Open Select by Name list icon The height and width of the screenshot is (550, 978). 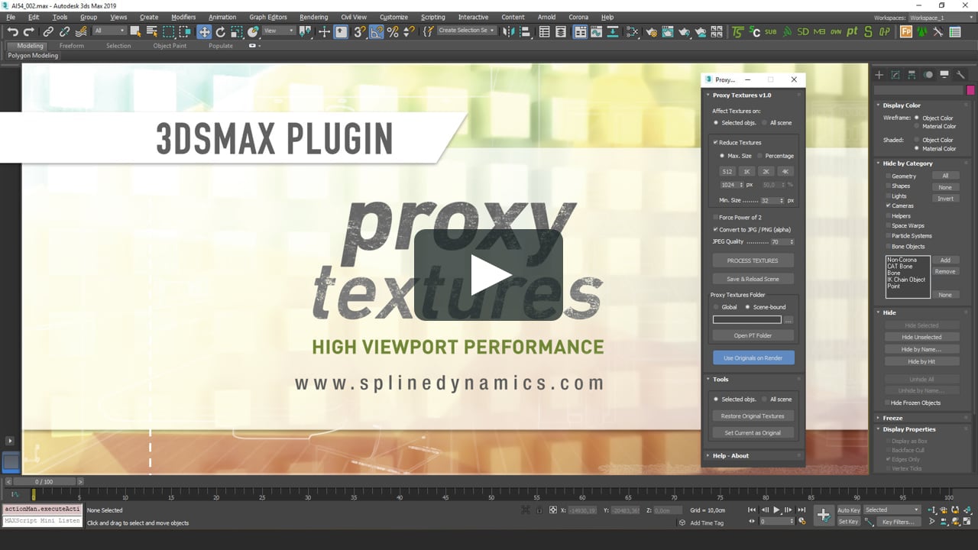tap(151, 31)
